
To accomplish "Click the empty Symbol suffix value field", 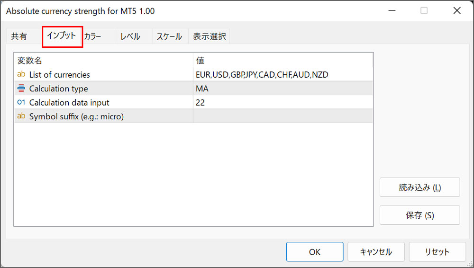I will click(283, 116).
